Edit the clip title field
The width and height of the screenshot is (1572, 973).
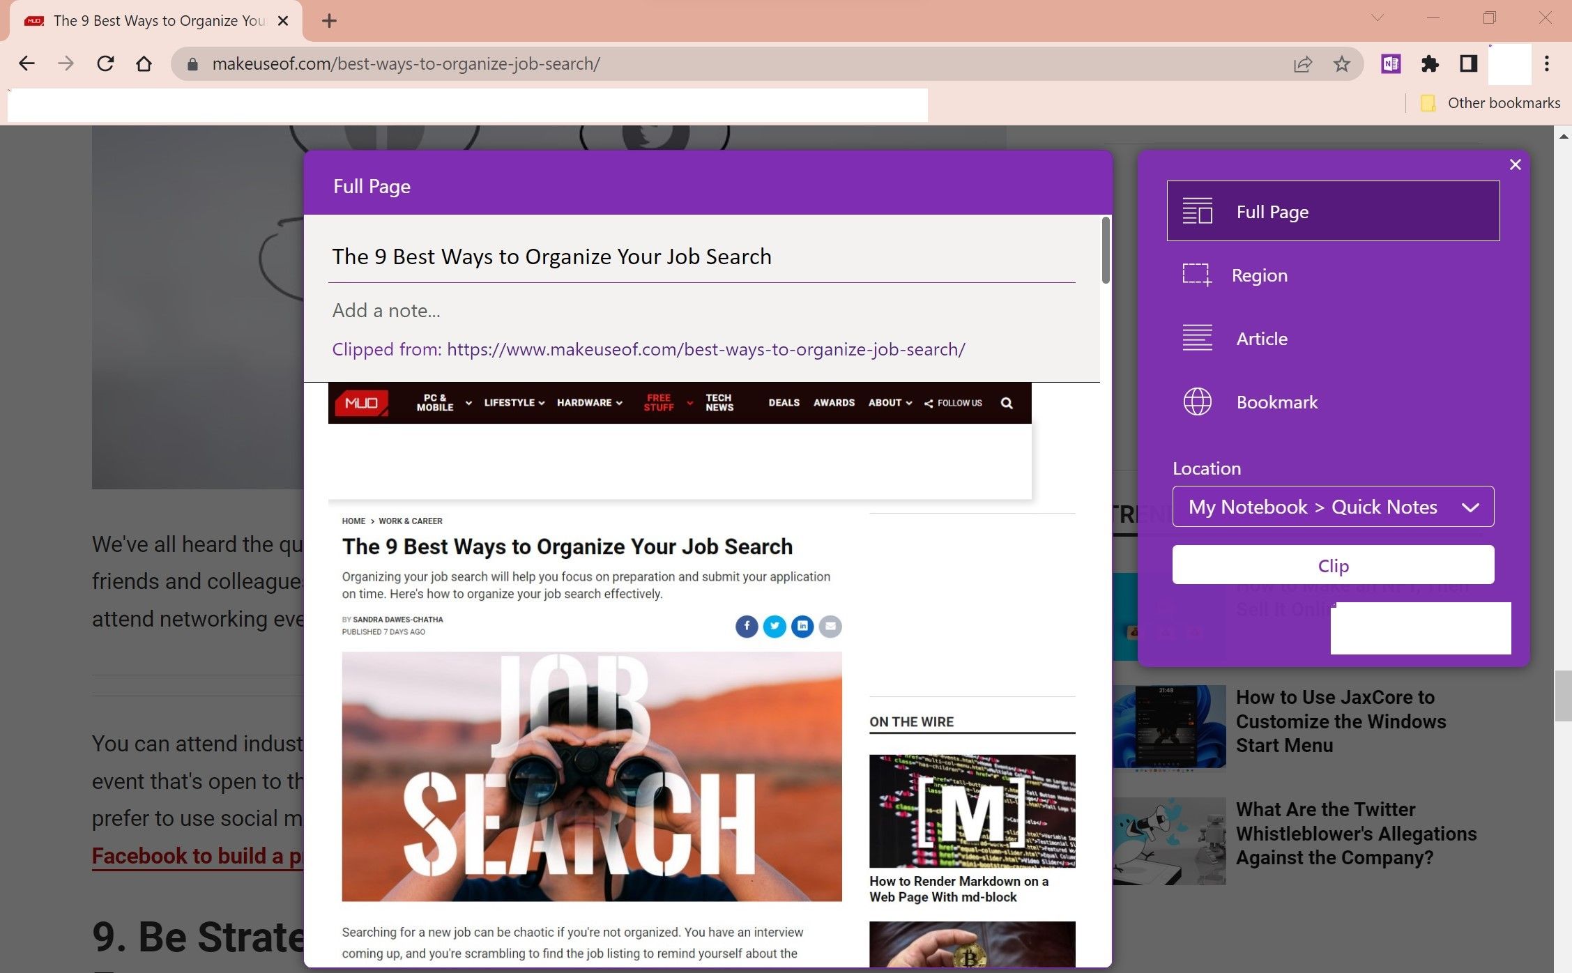[701, 256]
